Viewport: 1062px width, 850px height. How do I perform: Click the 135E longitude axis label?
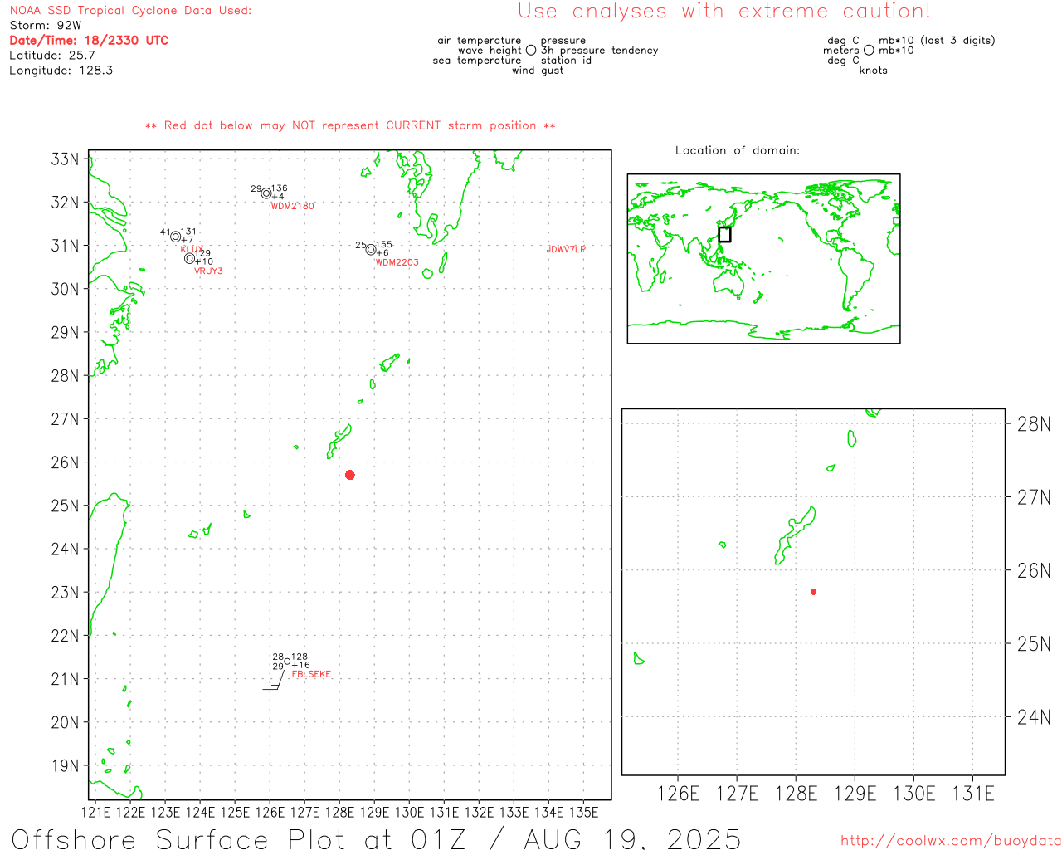(584, 812)
